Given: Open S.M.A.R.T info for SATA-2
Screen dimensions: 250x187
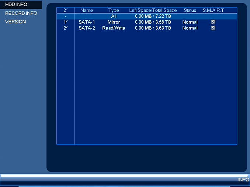Looking at the screenshot, I should 213,28.
